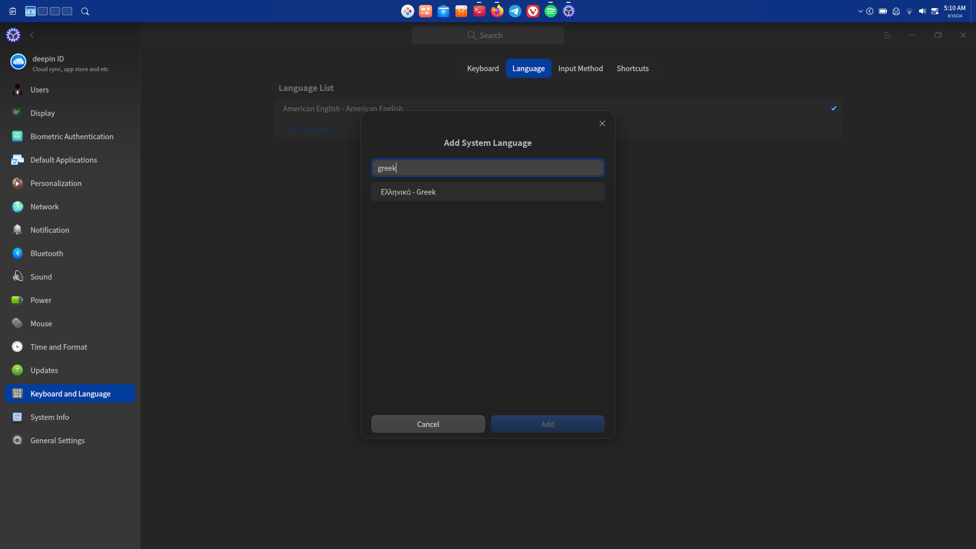Open the battery tray icon
The image size is (976, 549).
point(883,11)
